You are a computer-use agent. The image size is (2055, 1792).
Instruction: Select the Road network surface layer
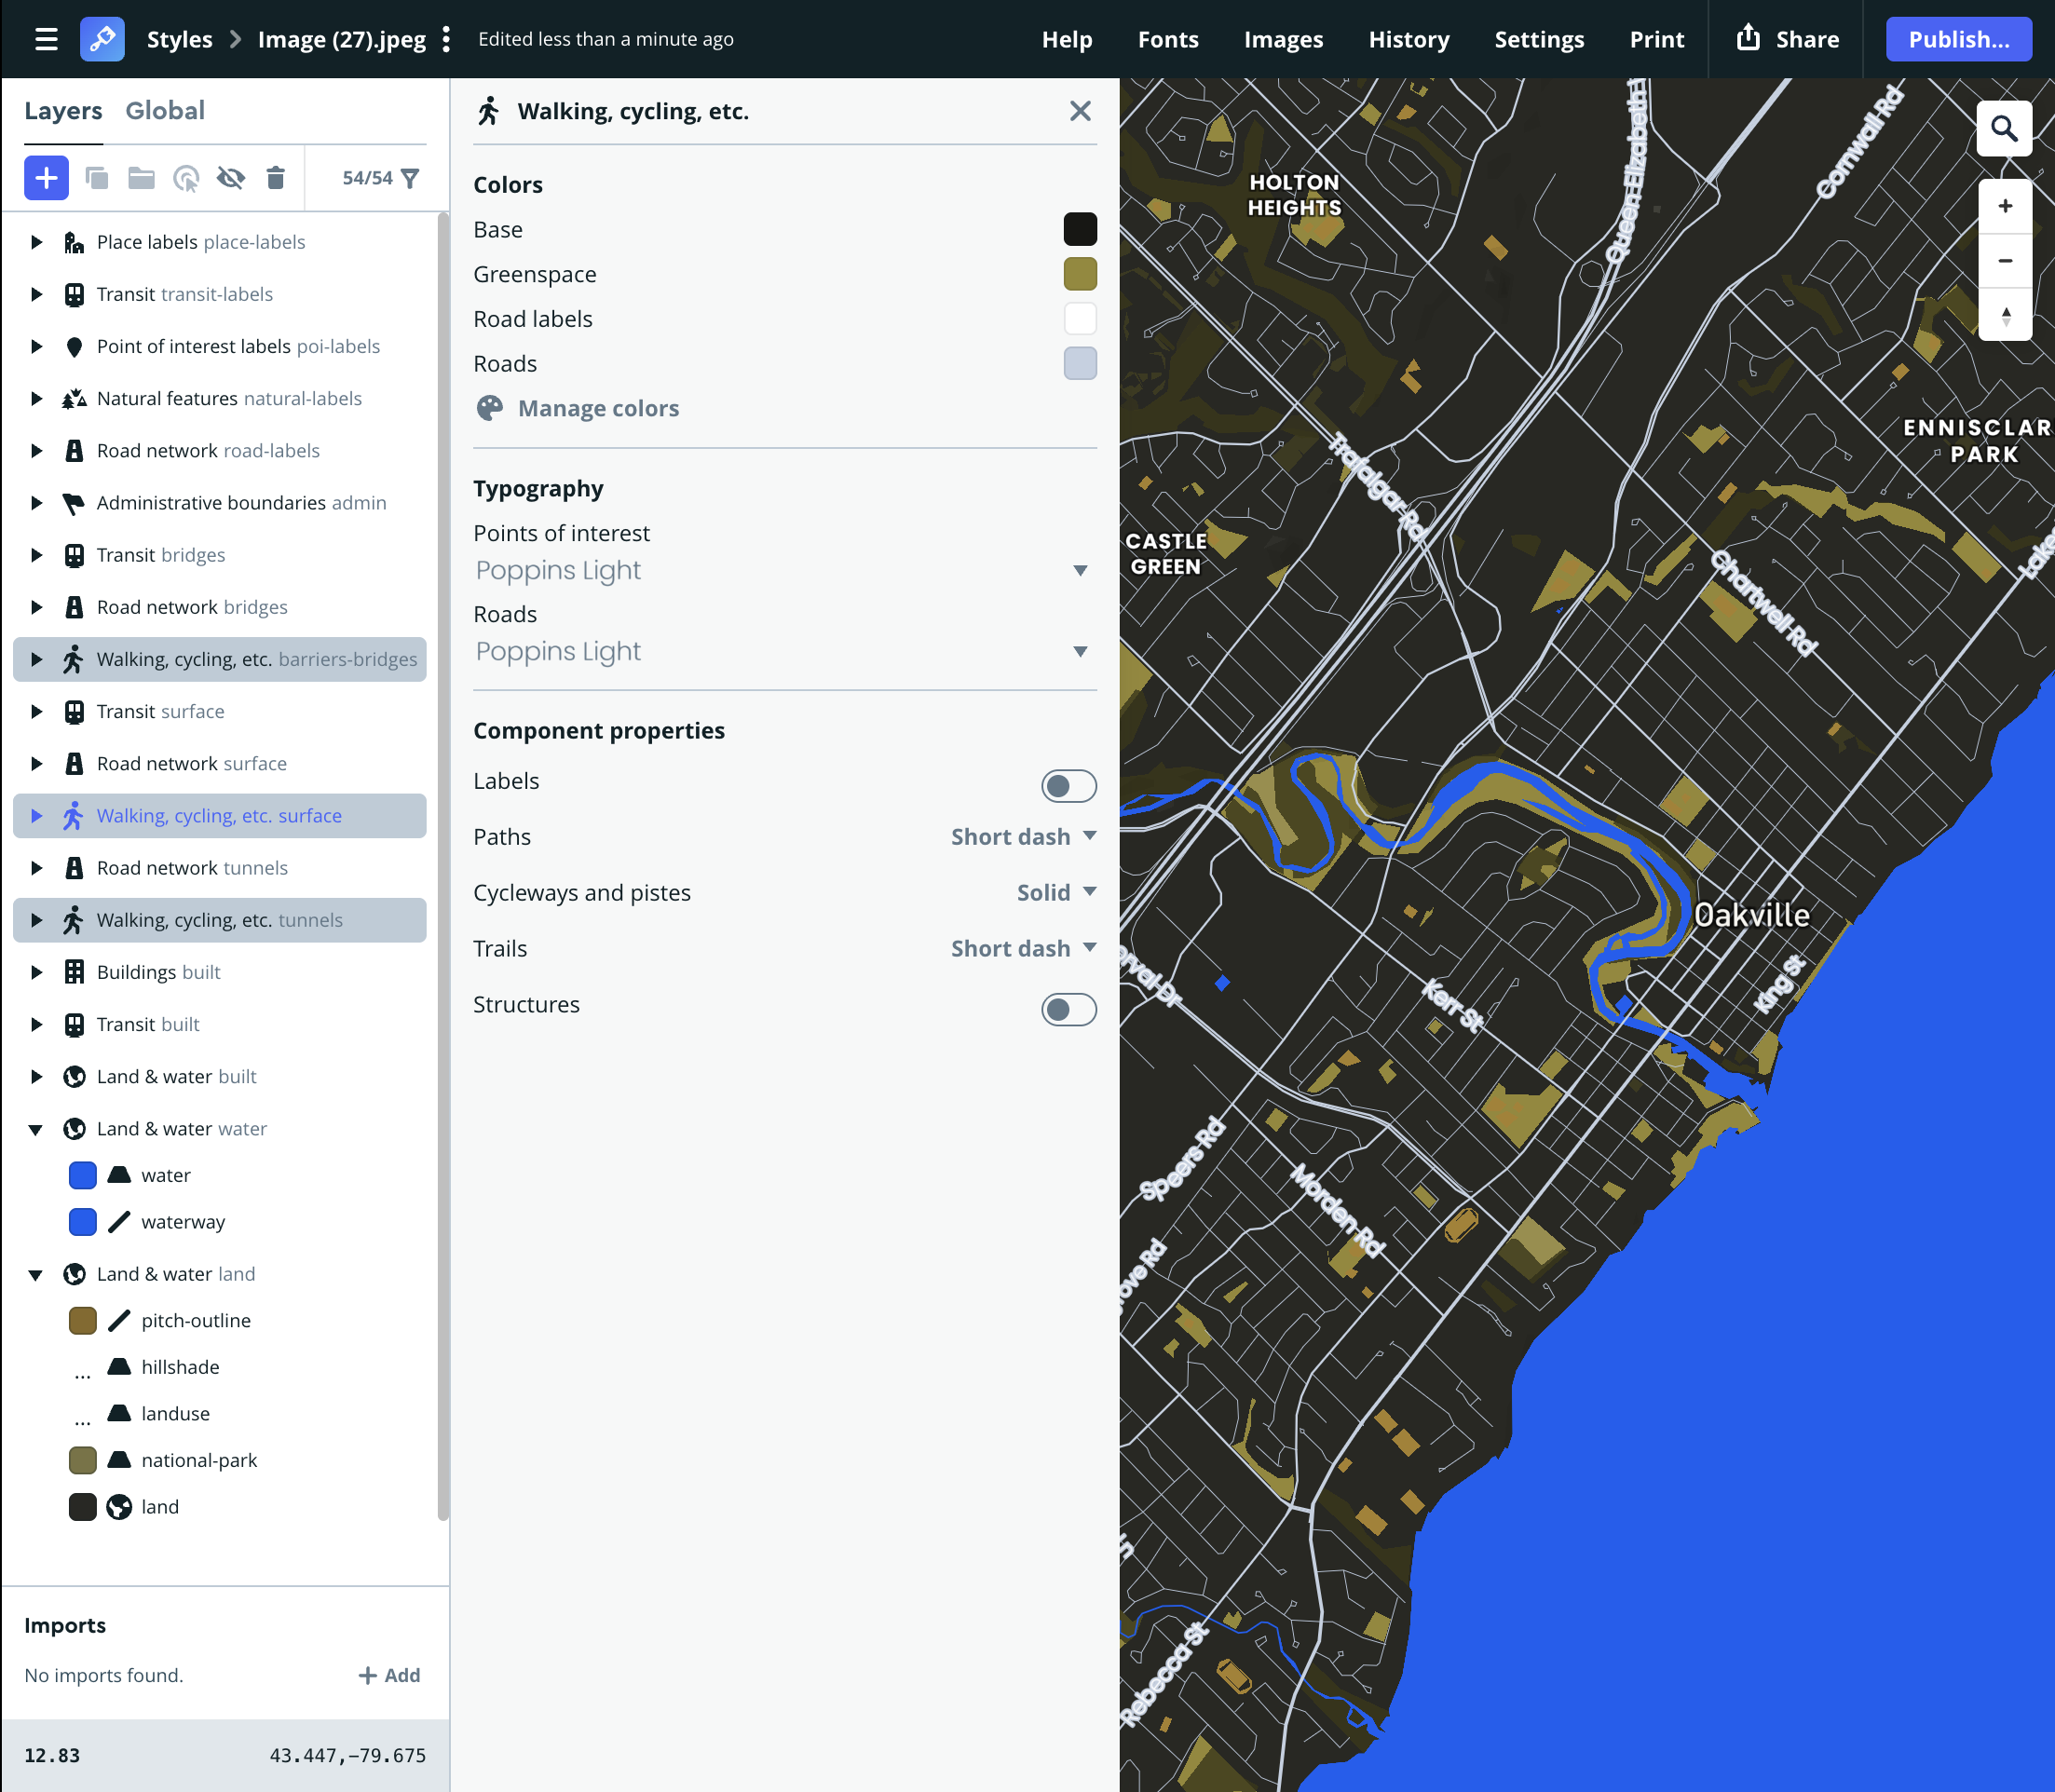click(190, 763)
